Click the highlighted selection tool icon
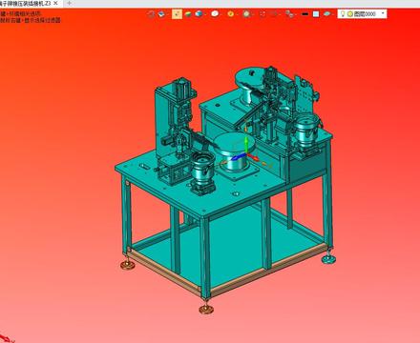420x343 pixels. click(177, 14)
